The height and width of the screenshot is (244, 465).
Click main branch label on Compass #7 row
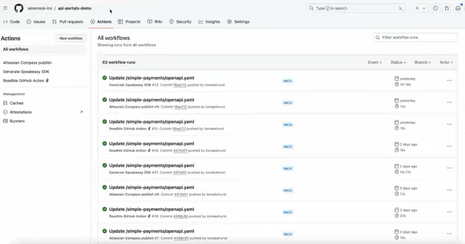point(288,234)
